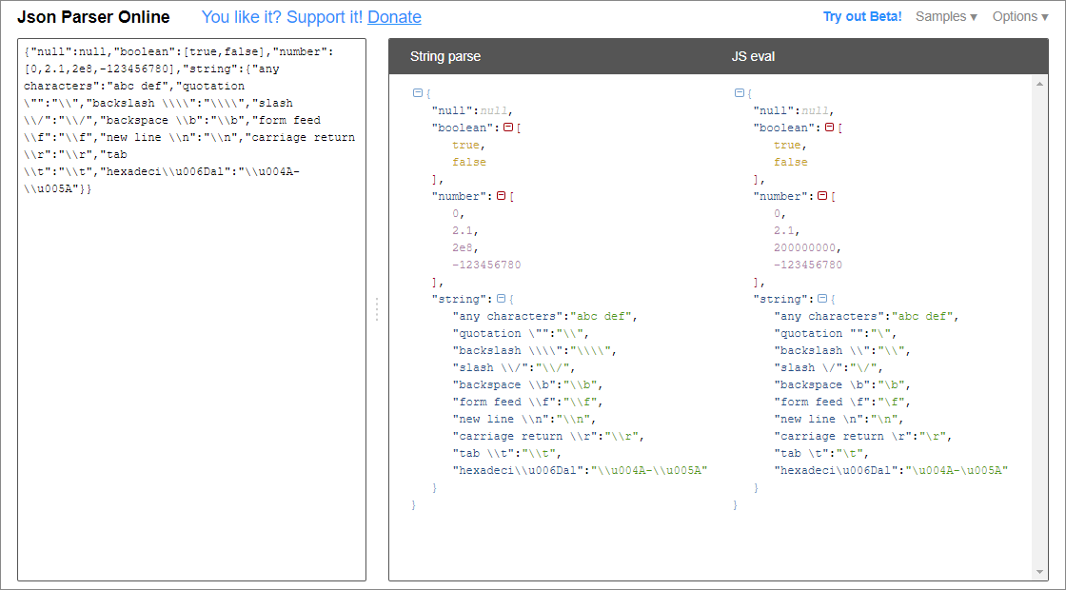Image resolution: width=1066 pixels, height=590 pixels.
Task: Collapse the "number" array in JS eval
Action: coord(822,196)
